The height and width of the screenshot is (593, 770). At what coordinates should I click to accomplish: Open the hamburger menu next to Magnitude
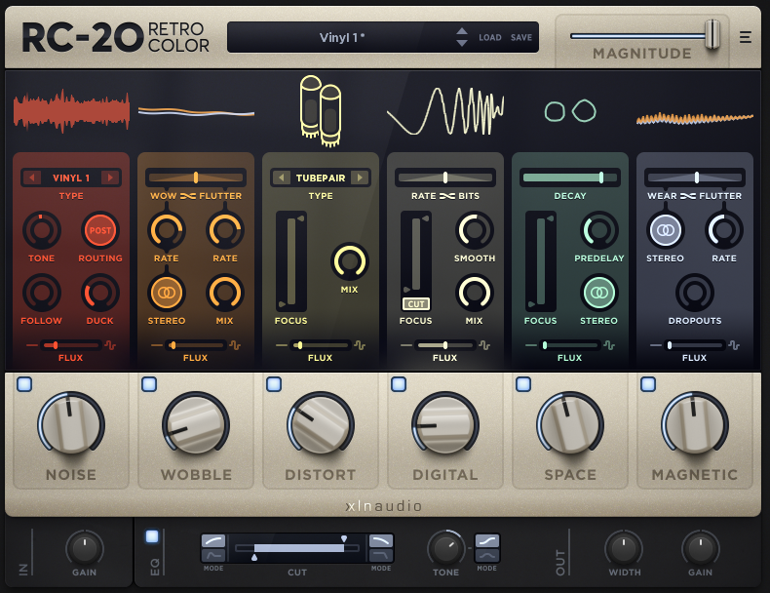745,37
